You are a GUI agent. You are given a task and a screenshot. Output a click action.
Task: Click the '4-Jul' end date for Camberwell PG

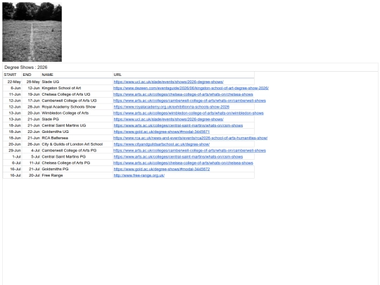tap(31, 151)
